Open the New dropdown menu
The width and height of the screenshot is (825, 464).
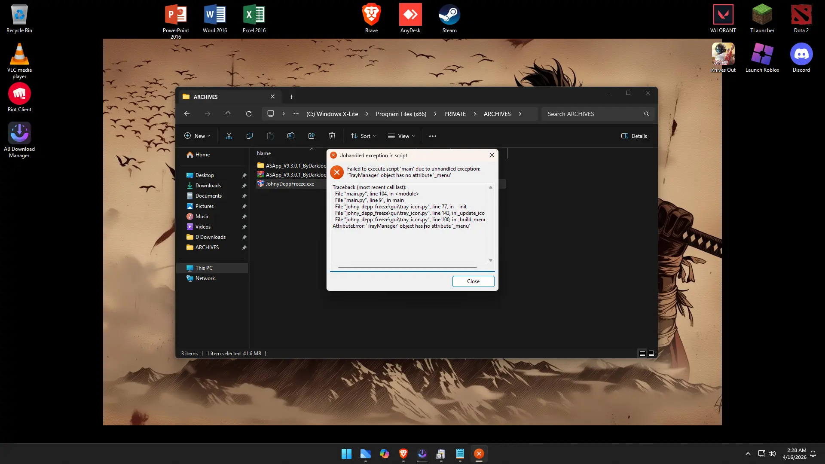click(197, 136)
